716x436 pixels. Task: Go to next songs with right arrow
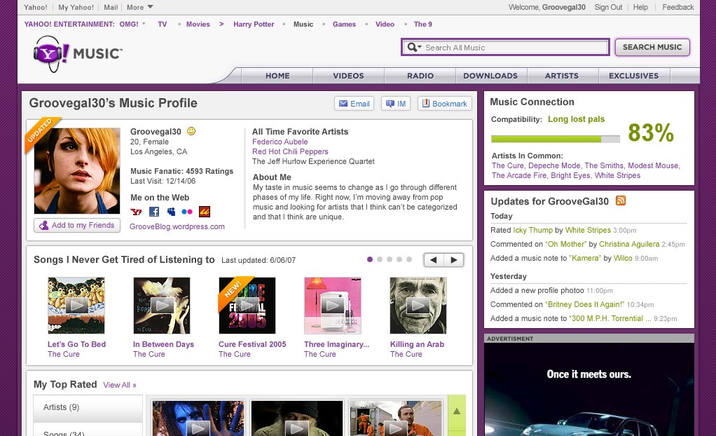[x=454, y=260]
